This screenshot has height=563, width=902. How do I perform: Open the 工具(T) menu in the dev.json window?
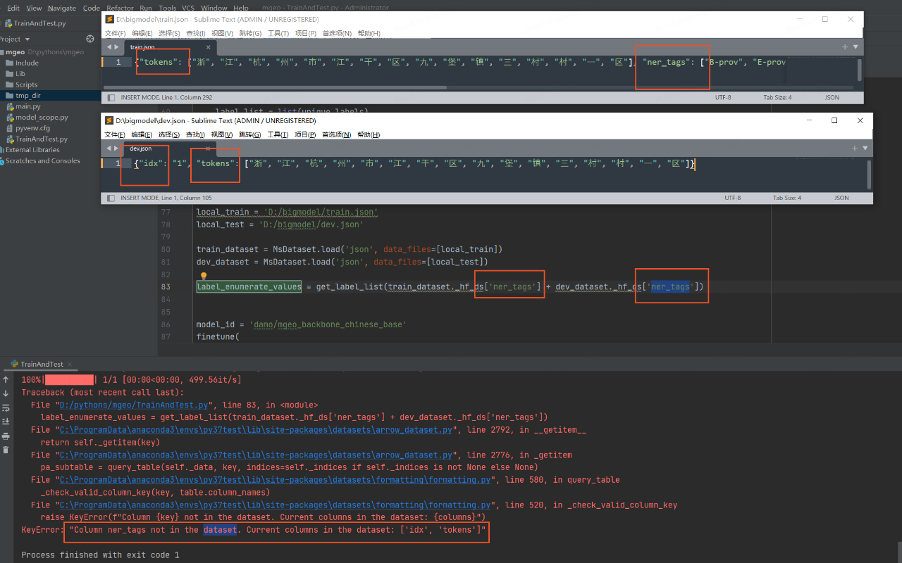[278, 134]
